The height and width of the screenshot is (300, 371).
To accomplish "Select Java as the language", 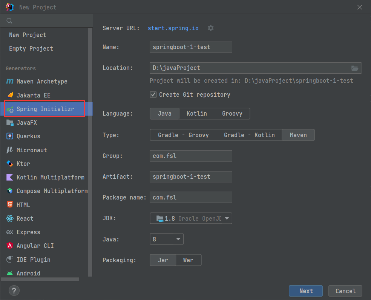I will (165, 114).
